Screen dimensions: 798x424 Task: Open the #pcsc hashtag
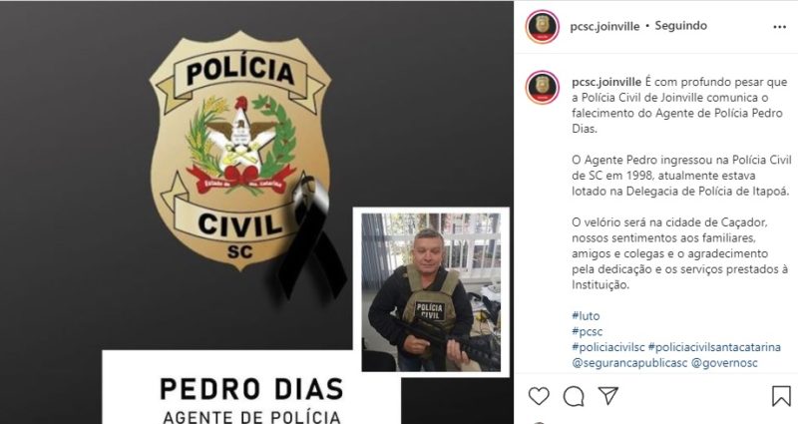click(x=587, y=331)
